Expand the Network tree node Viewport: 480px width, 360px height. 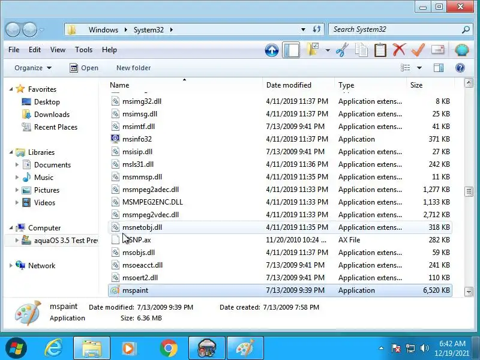pos(11,265)
